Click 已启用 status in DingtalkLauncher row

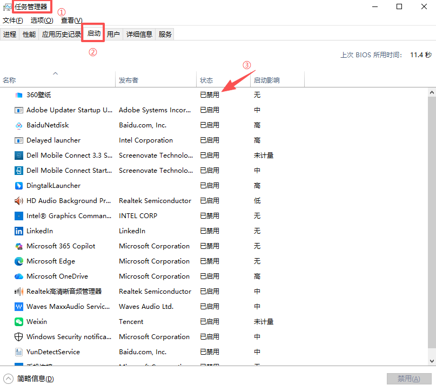210,186
